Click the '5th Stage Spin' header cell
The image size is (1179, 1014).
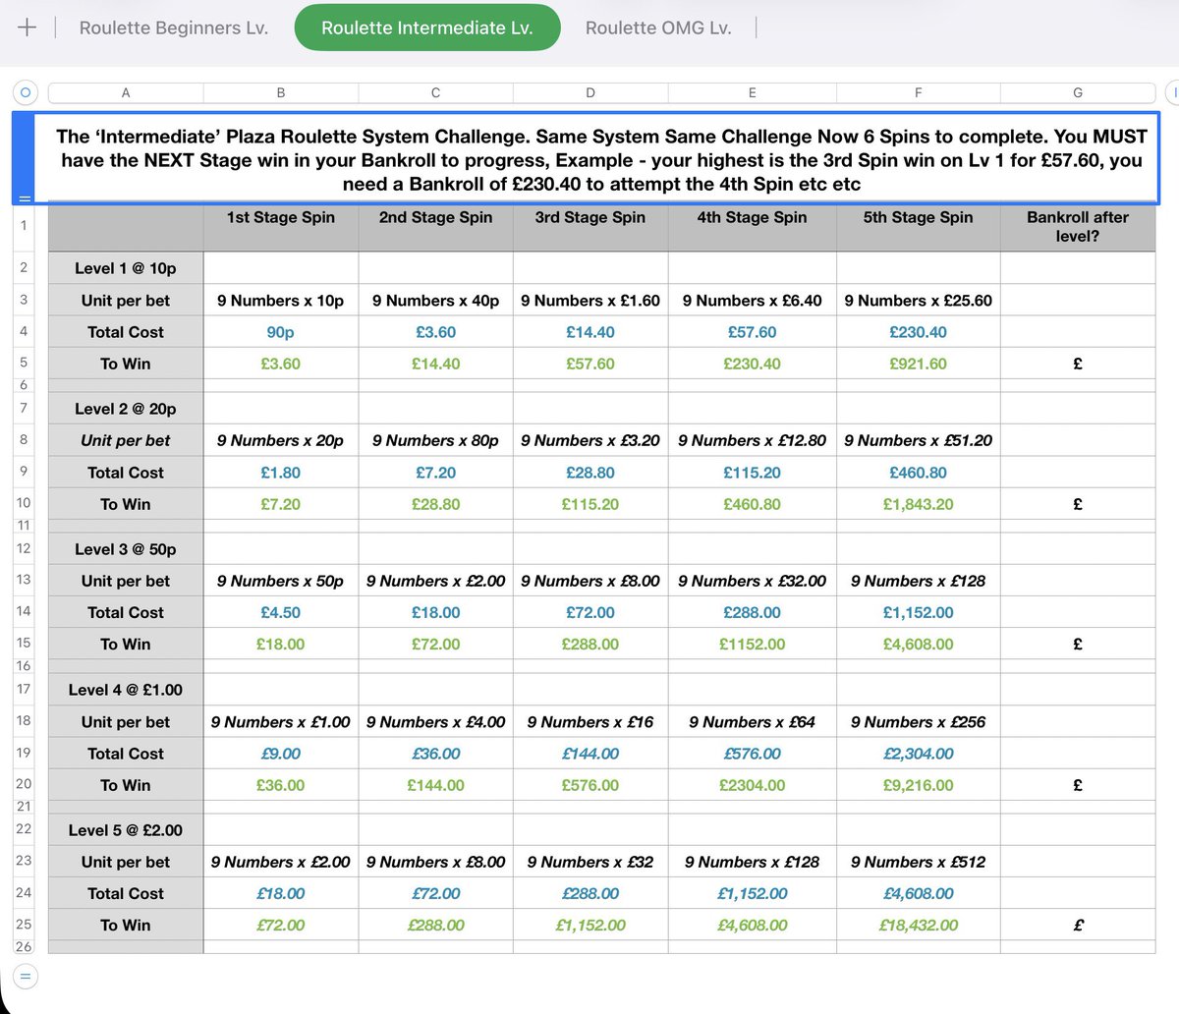click(x=919, y=226)
